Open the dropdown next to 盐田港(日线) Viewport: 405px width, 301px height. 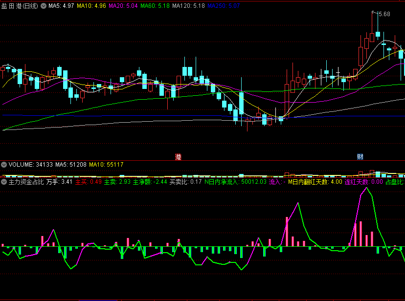point(44,6)
